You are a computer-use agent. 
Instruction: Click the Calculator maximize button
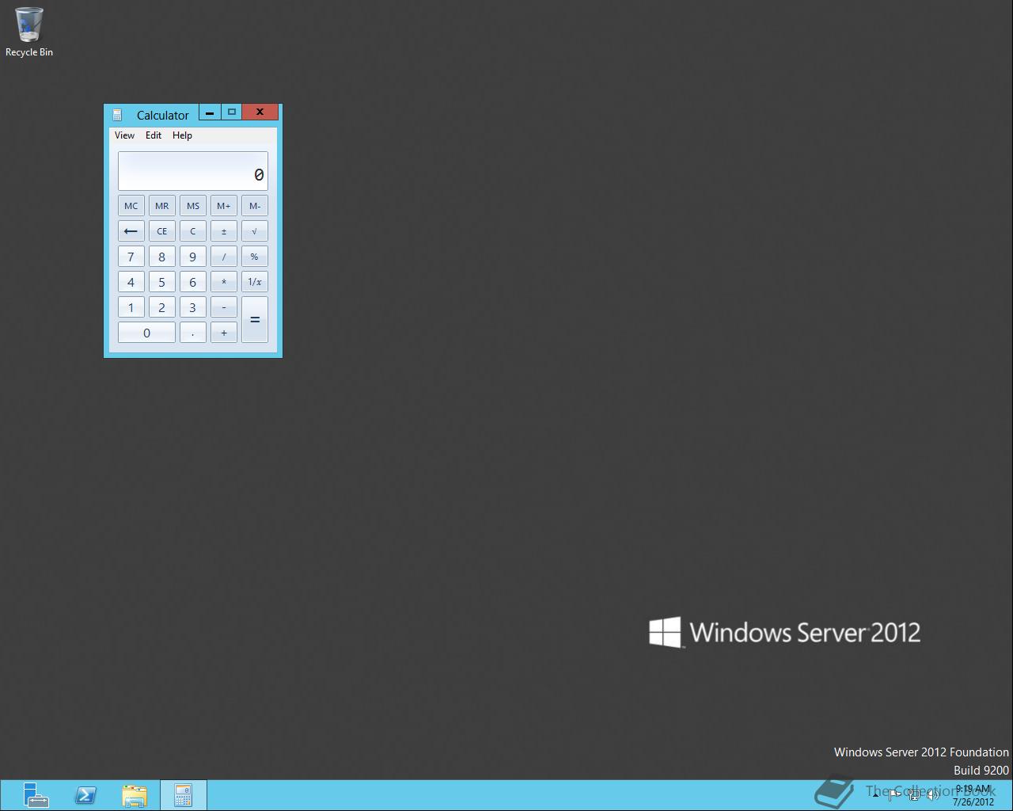tap(231, 112)
